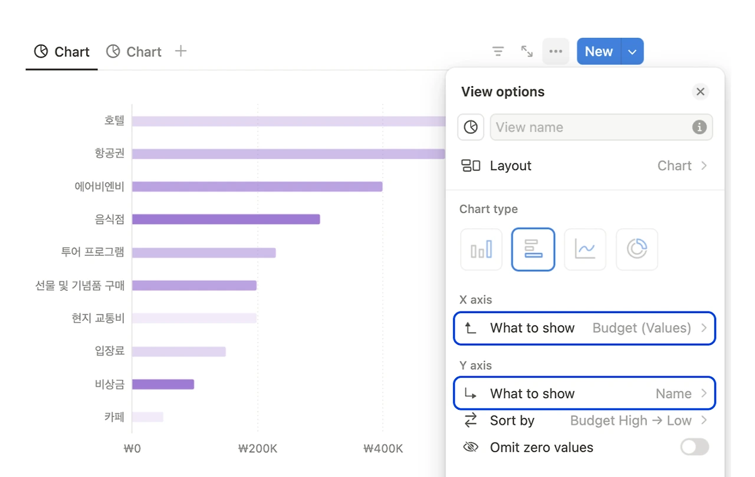
Task: Add a new view with plus icon
Action: click(x=181, y=51)
